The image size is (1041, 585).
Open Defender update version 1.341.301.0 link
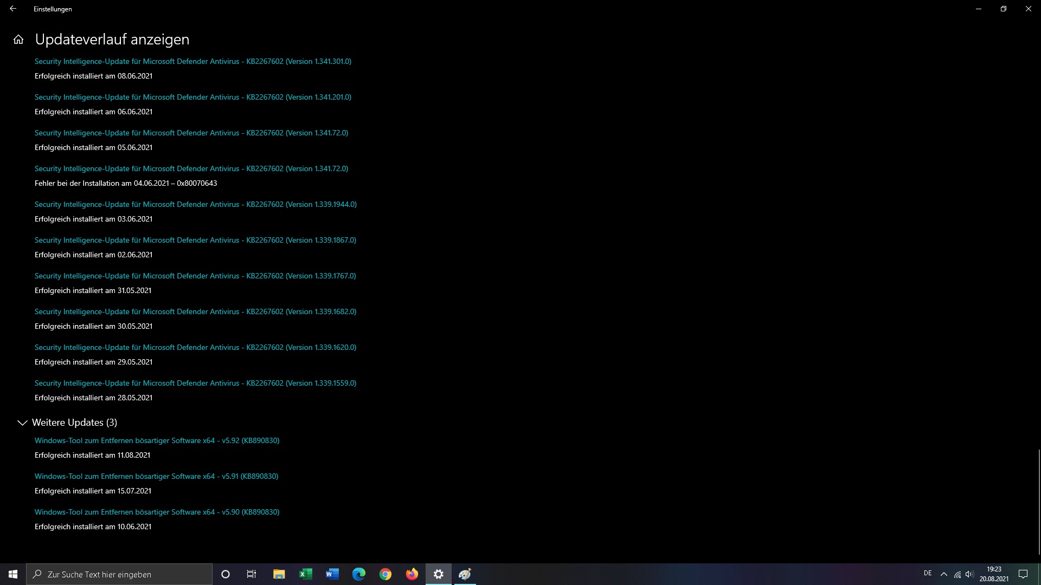192,61
